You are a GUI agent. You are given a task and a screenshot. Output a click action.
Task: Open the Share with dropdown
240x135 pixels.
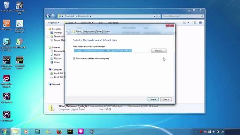(x=87, y=22)
